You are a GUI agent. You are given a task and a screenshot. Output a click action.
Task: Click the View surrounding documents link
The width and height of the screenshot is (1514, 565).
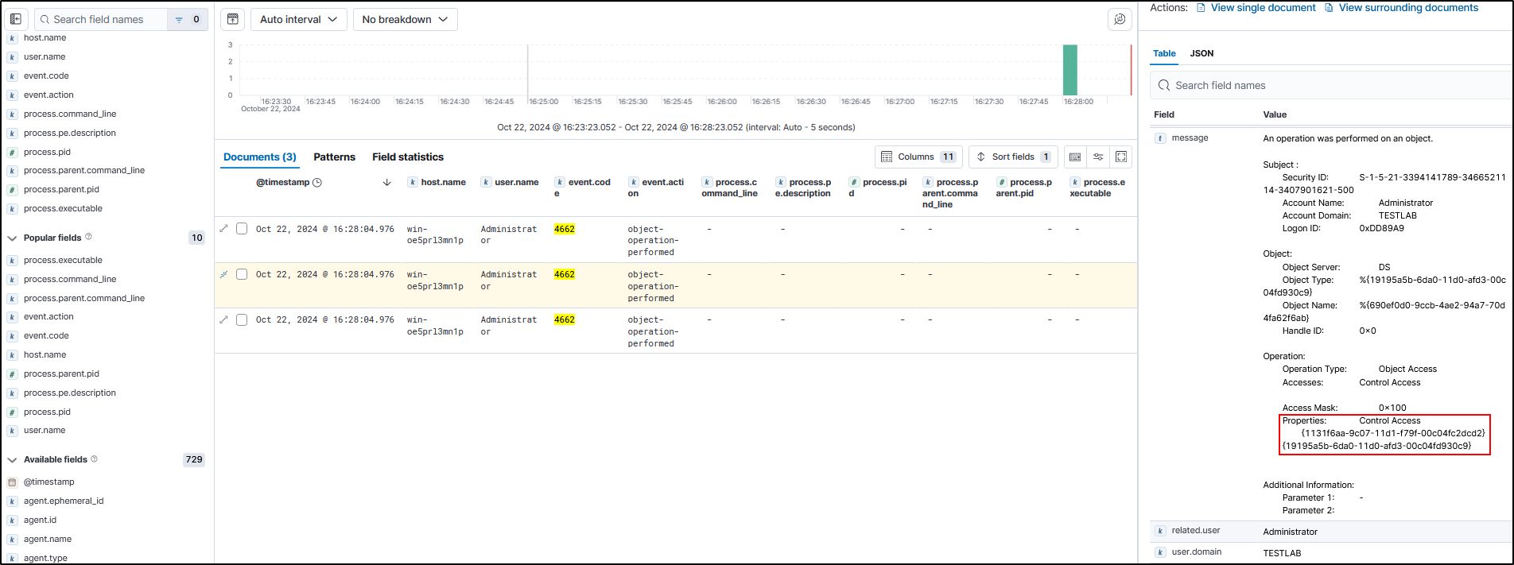[1407, 8]
